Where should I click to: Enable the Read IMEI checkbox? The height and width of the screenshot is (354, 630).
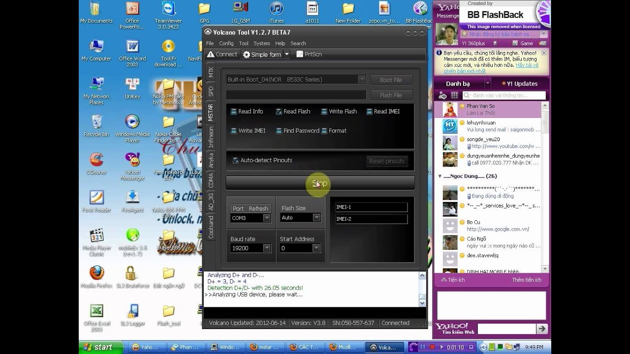coord(370,112)
